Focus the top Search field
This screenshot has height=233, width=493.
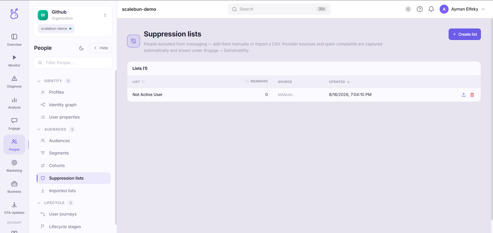click(279, 9)
